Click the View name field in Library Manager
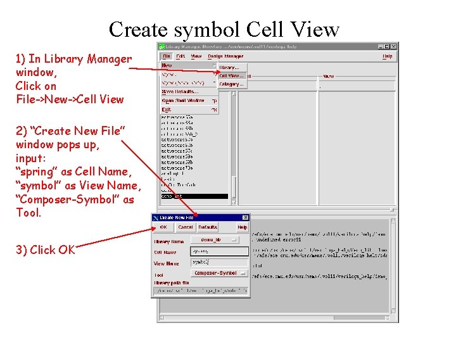The height and width of the screenshot is (342, 456). 357,86
